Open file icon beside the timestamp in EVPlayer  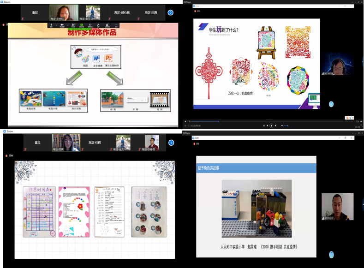185,125
